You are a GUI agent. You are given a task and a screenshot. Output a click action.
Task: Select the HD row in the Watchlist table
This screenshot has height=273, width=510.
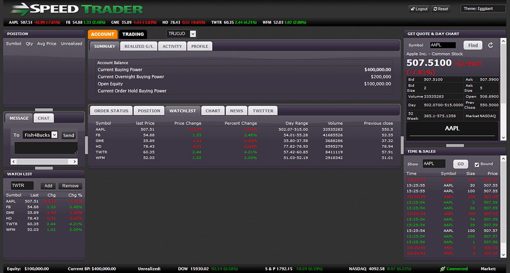point(244,146)
